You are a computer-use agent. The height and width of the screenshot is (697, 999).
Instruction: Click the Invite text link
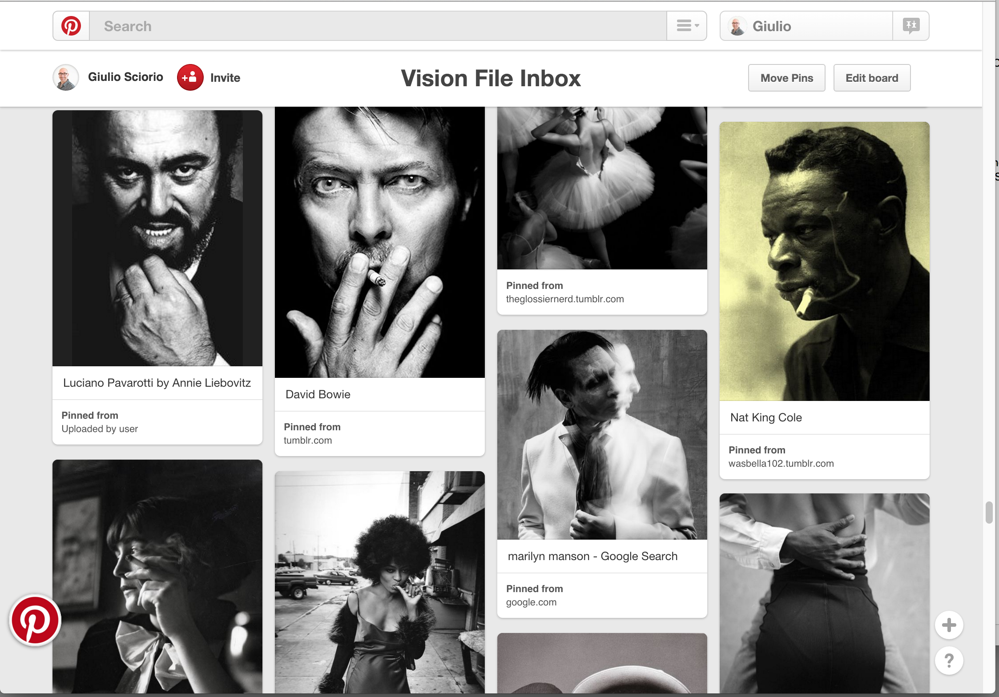click(225, 78)
